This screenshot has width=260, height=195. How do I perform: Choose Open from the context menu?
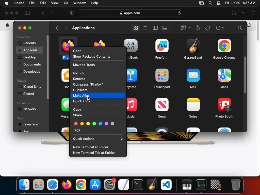(x=98, y=51)
